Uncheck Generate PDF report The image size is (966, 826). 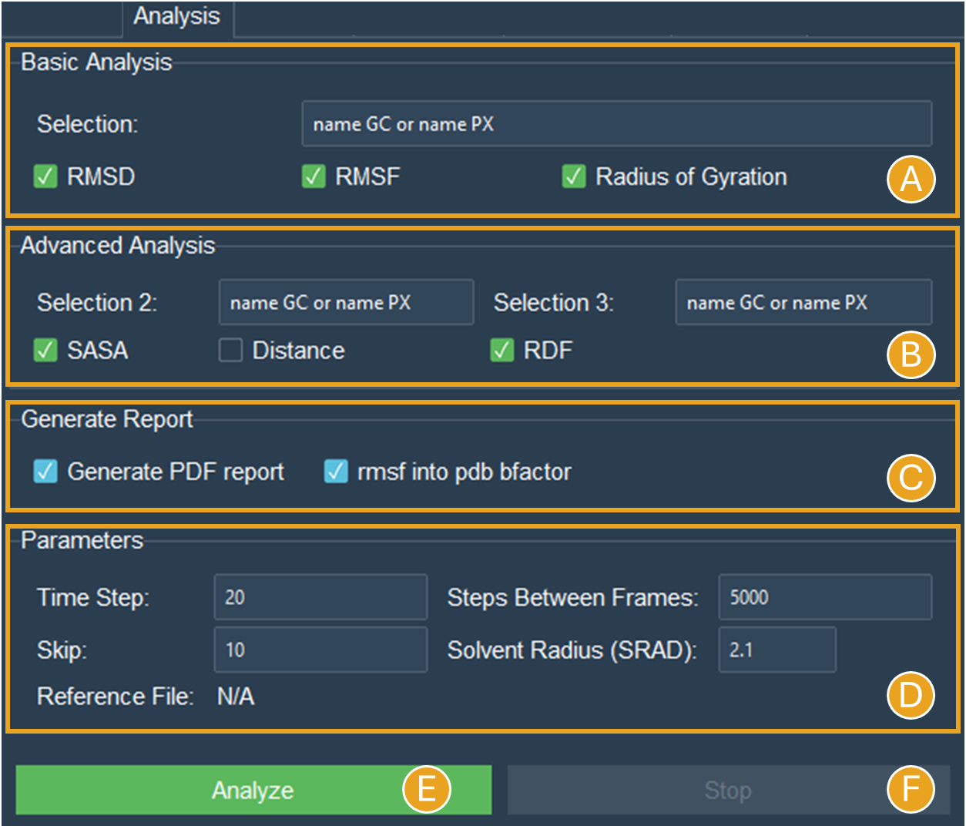tap(45, 472)
